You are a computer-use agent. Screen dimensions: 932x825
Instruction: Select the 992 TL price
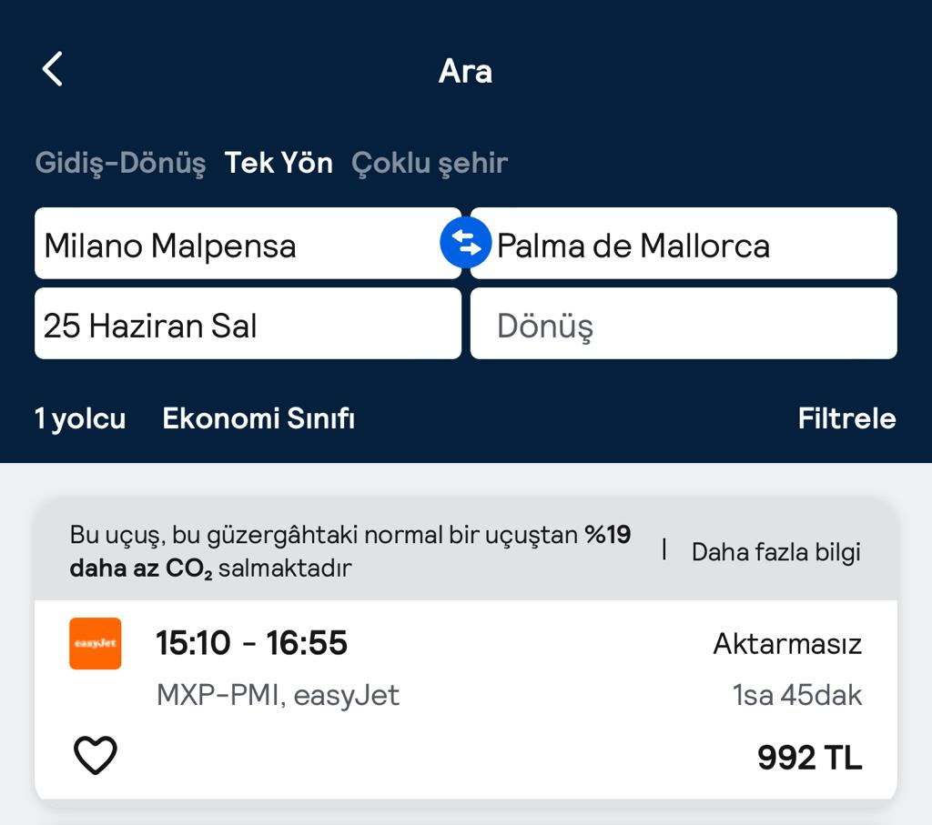pyautogui.click(x=809, y=758)
